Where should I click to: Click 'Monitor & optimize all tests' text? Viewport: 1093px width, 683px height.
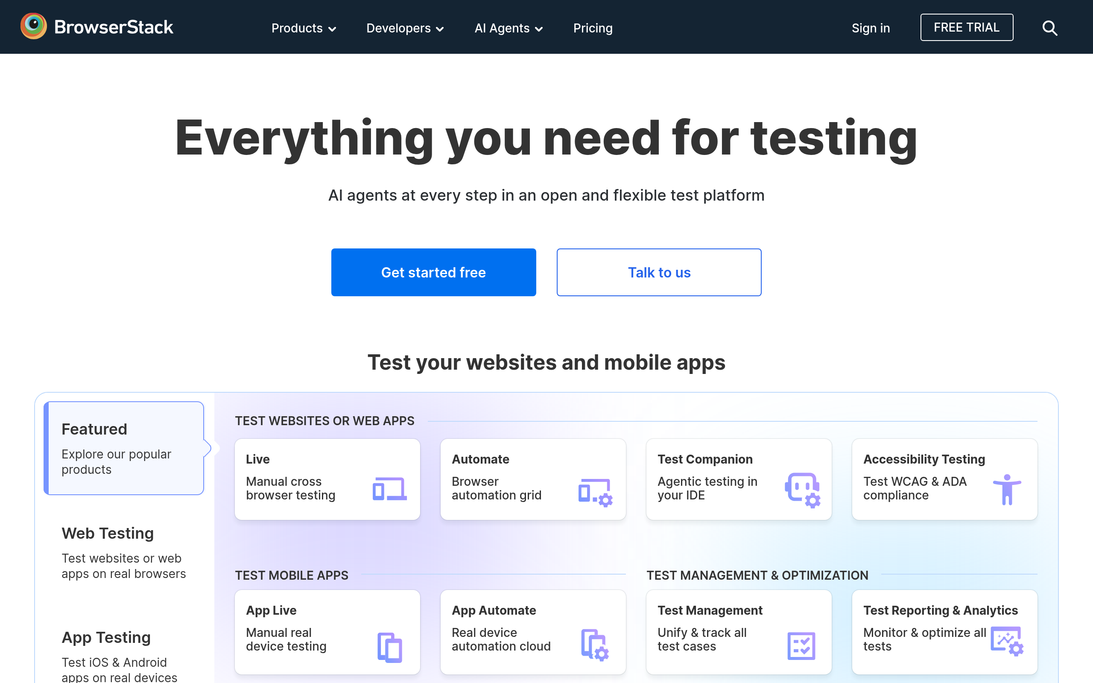pyautogui.click(x=924, y=639)
